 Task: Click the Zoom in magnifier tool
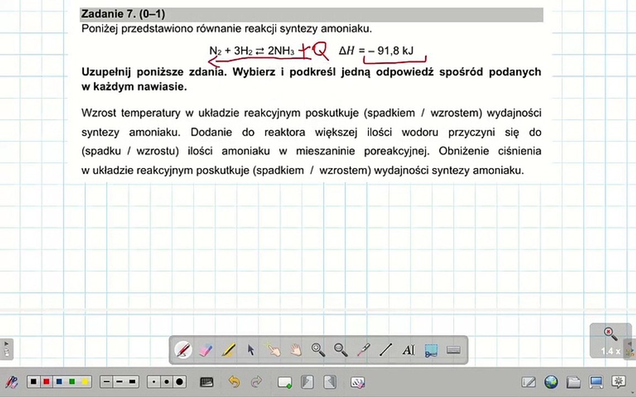pyautogui.click(x=318, y=350)
